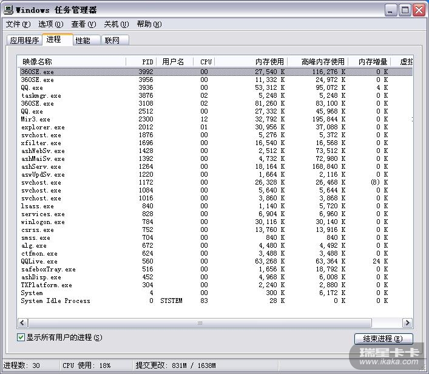Select the lsass.exe process row
Screen dimensions: 429x374
215,206
